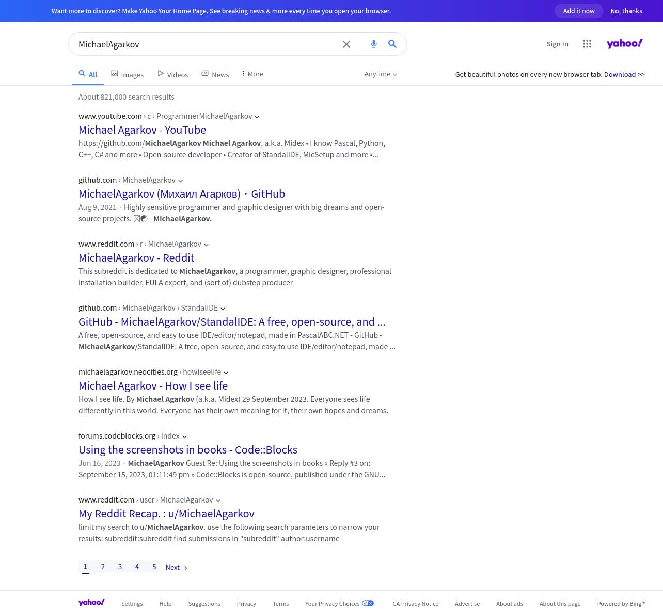Expand options for github.com MichaelAgarkov result

(x=180, y=181)
